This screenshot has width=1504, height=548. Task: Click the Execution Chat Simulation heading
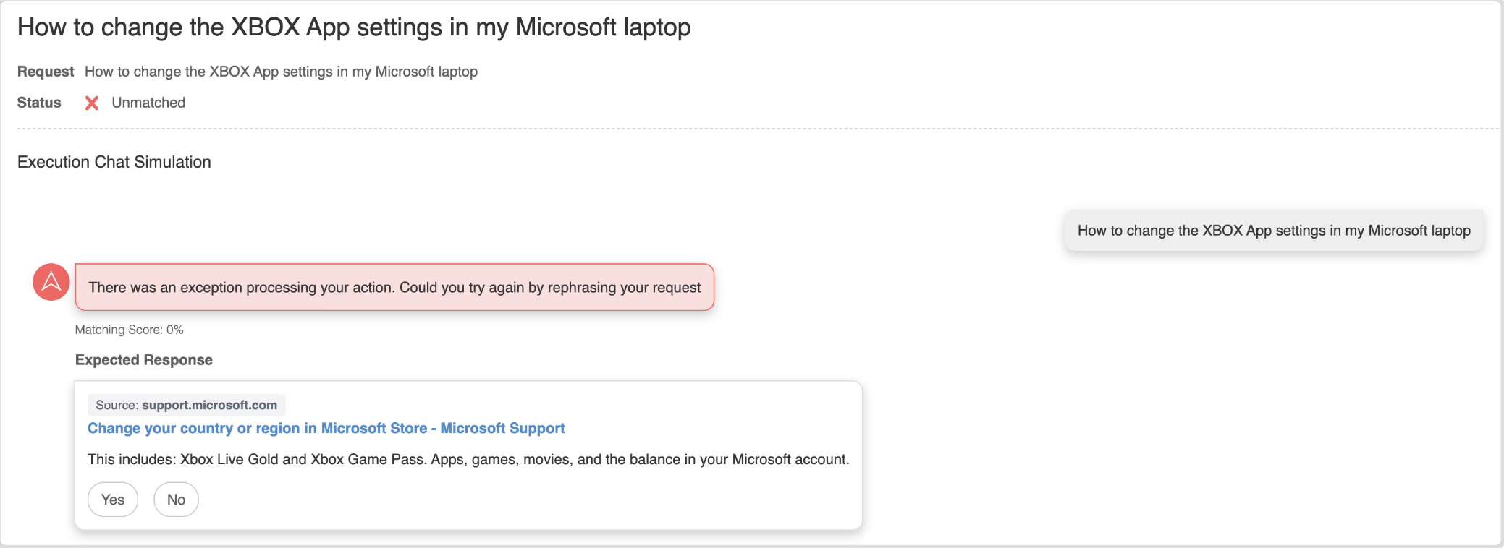click(x=114, y=162)
